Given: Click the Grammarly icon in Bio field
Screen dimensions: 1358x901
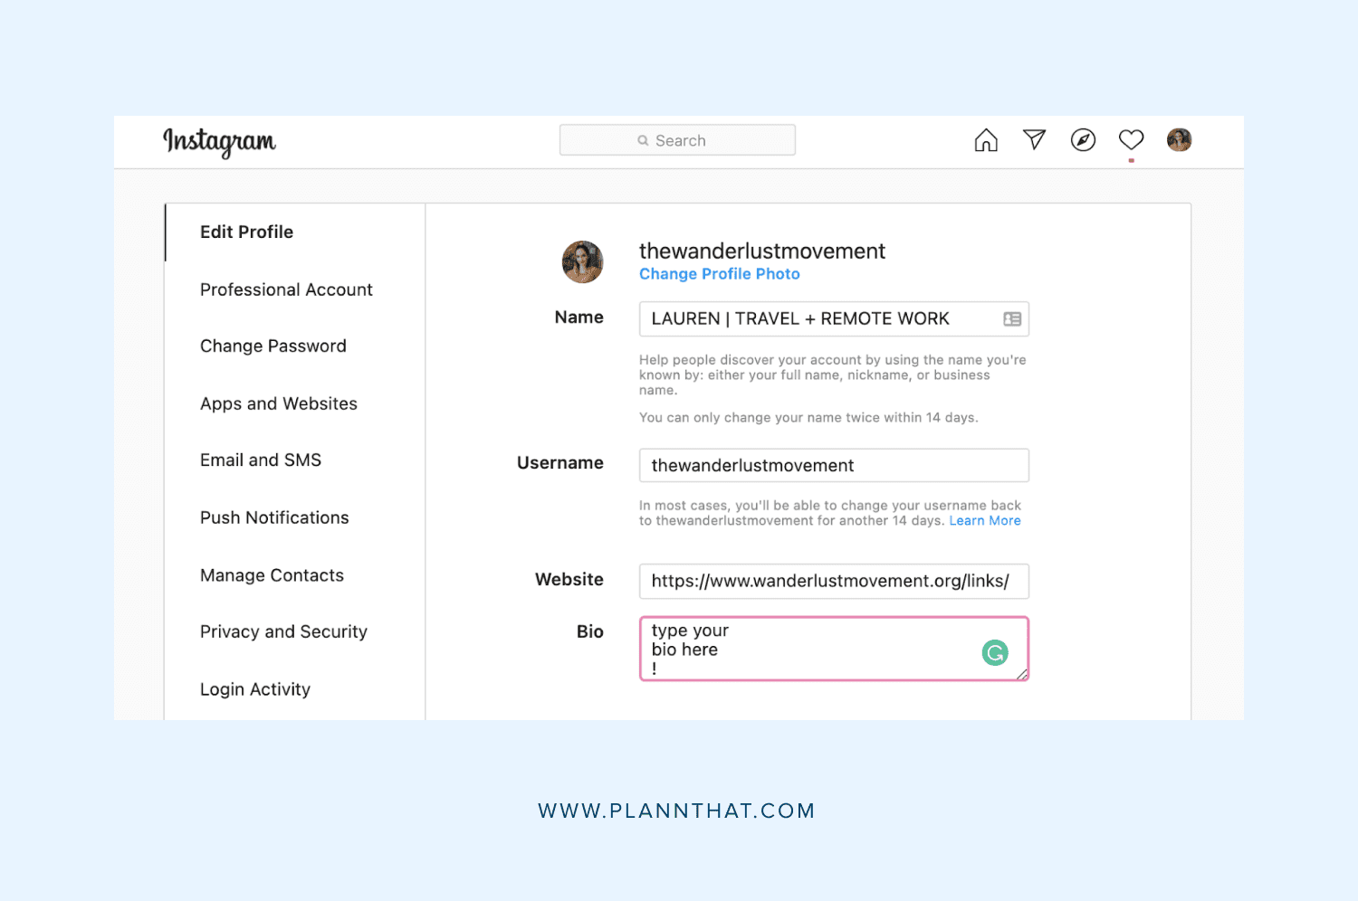Looking at the screenshot, I should 995,652.
